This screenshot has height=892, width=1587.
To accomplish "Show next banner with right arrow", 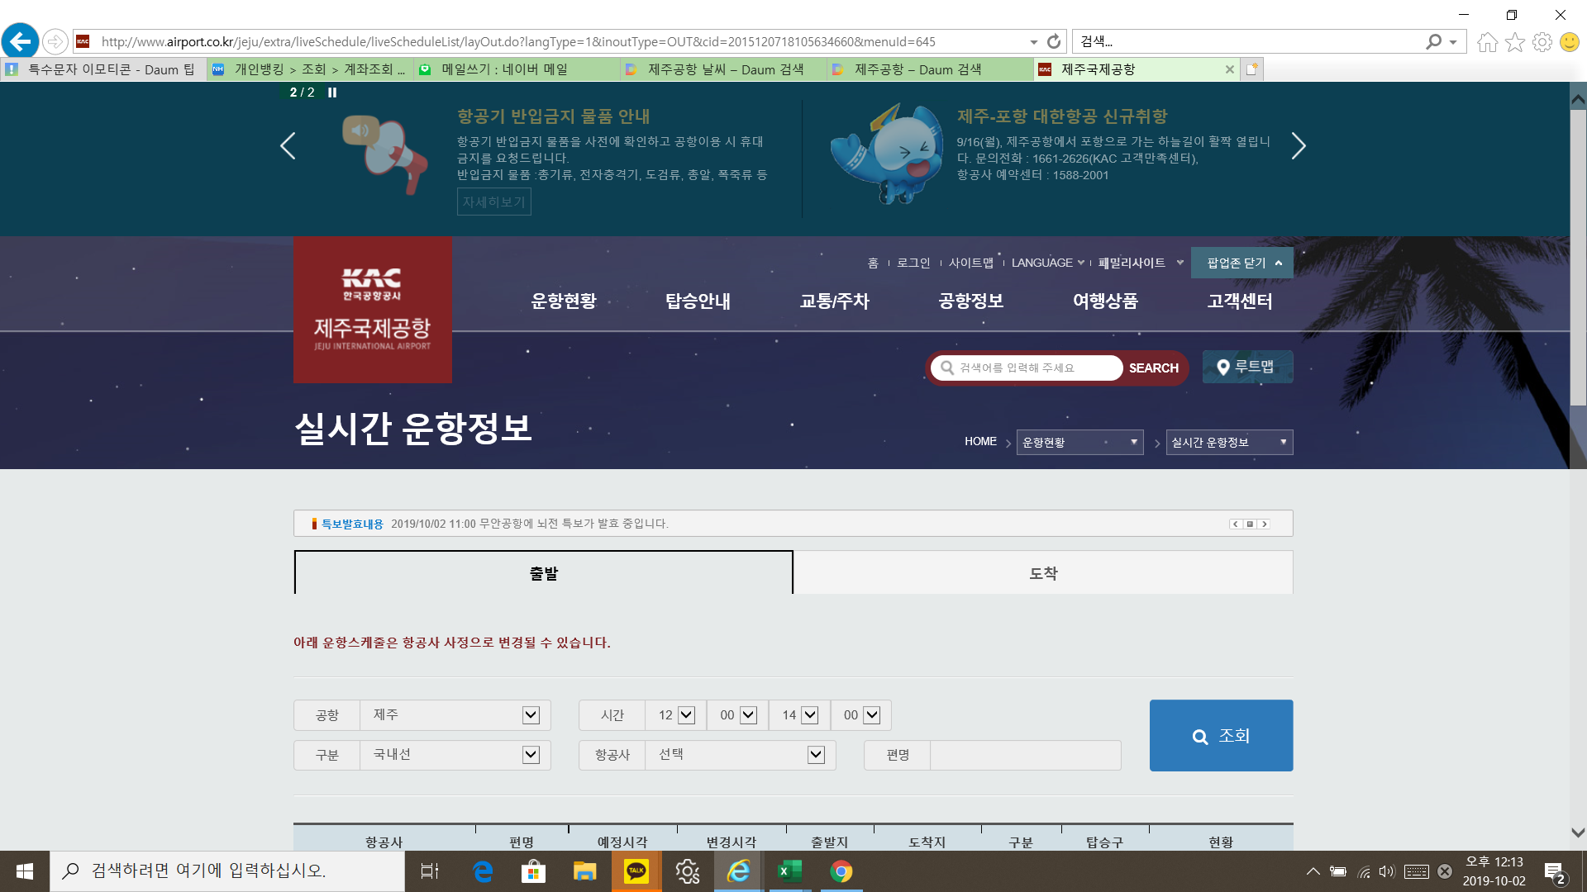I will (1299, 146).
